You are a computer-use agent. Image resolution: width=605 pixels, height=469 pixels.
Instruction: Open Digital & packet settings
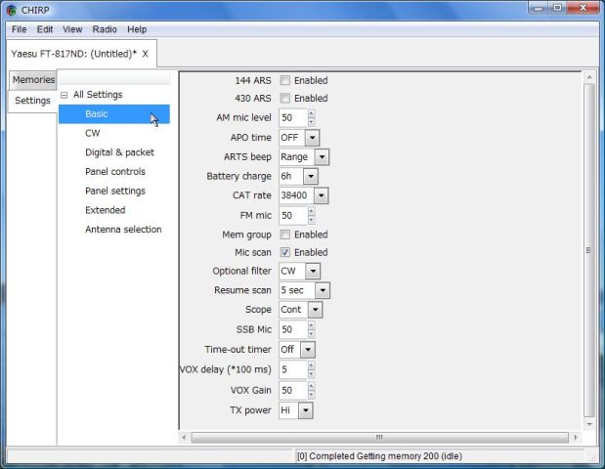click(x=119, y=152)
